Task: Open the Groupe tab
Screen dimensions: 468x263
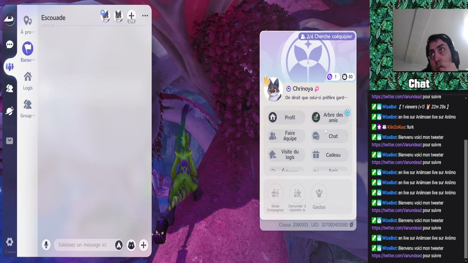Action: pyautogui.click(x=28, y=109)
